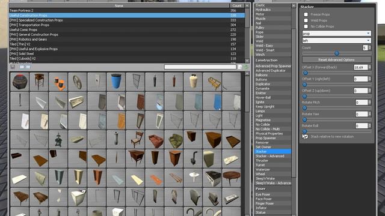Image resolution: width=385 pixels, height=216 pixels.
Task: Click the search box above prop thumbnails
Action: tap(200, 67)
